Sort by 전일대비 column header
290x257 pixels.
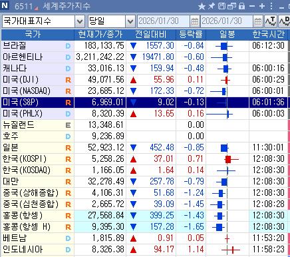[x=151, y=35]
